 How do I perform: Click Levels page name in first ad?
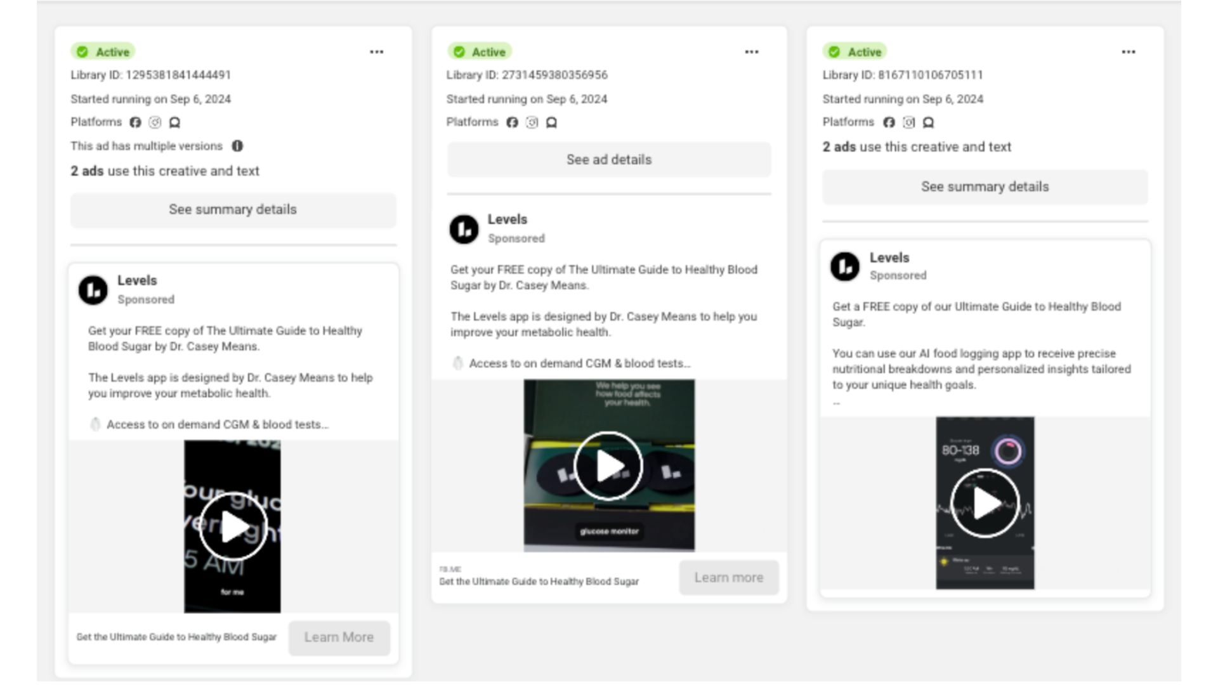[137, 280]
